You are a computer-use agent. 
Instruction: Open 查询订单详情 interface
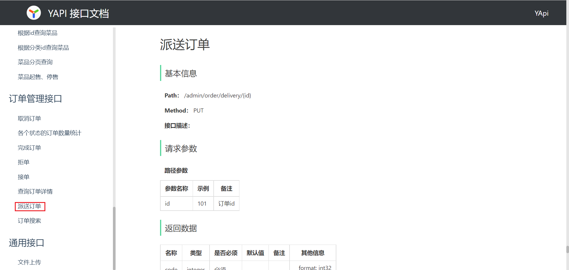(35, 191)
